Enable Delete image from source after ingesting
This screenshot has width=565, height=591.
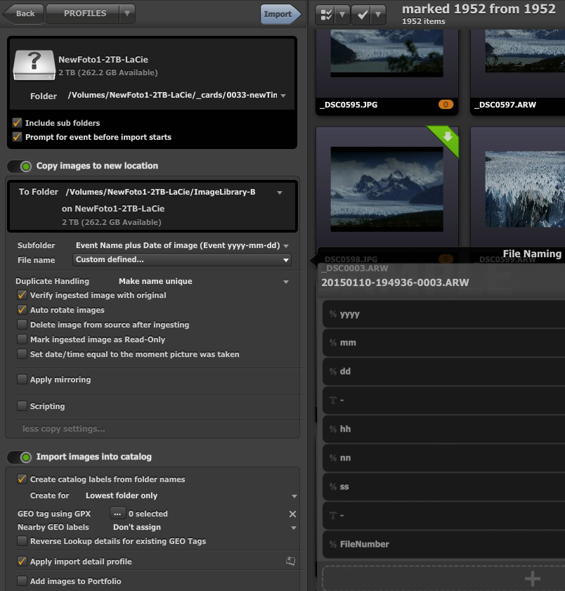pos(22,325)
